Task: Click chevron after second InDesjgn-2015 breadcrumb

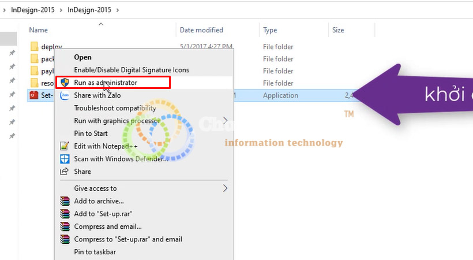Action: click(118, 10)
